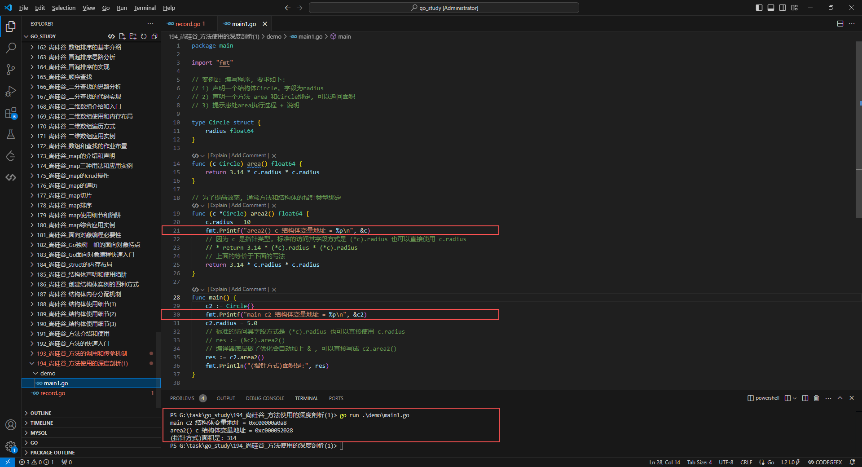This screenshot has height=467, width=862.
Task: Open the Search view
Action: coord(11,48)
